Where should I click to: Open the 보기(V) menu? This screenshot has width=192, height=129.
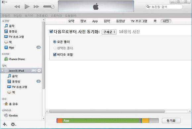(x=29, y=16)
